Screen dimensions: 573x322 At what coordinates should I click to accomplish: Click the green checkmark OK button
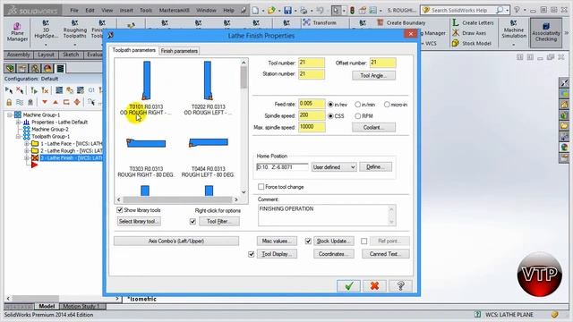tap(348, 286)
